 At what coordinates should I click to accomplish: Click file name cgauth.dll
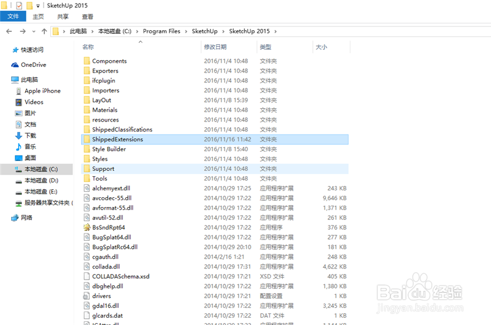[105, 257]
